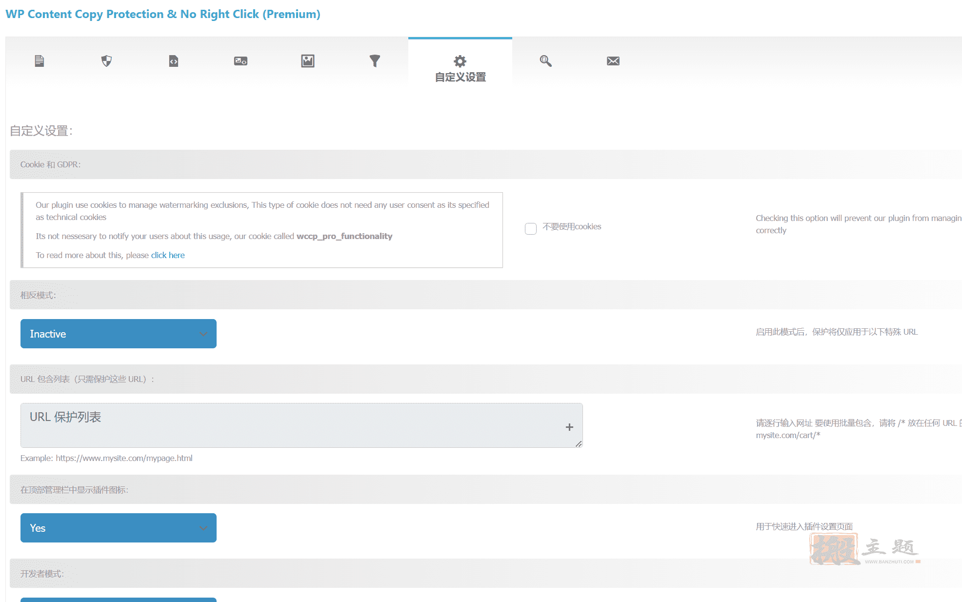Click the mysite.com/cart/* example text
The width and height of the screenshot is (962, 602).
coord(788,435)
